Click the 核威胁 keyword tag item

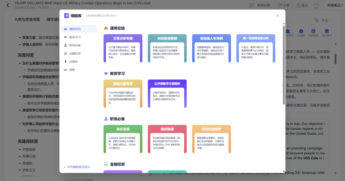pos(27,163)
